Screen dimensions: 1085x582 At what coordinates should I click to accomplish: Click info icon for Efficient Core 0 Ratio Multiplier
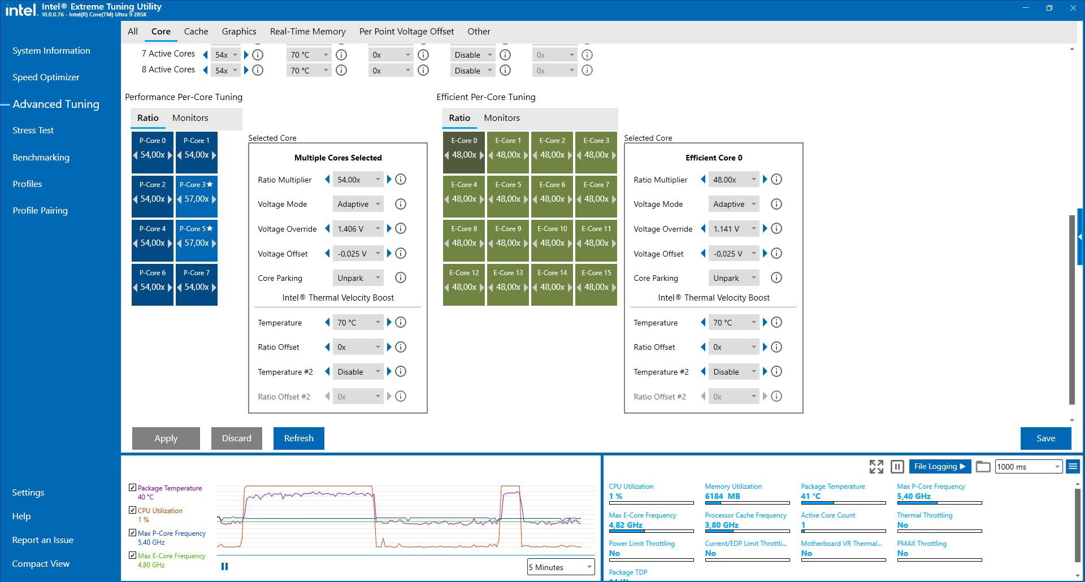point(776,180)
